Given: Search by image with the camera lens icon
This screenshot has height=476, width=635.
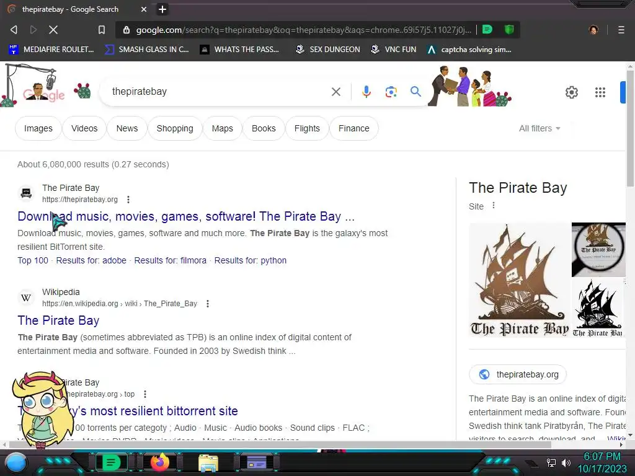Looking at the screenshot, I should pos(391,92).
